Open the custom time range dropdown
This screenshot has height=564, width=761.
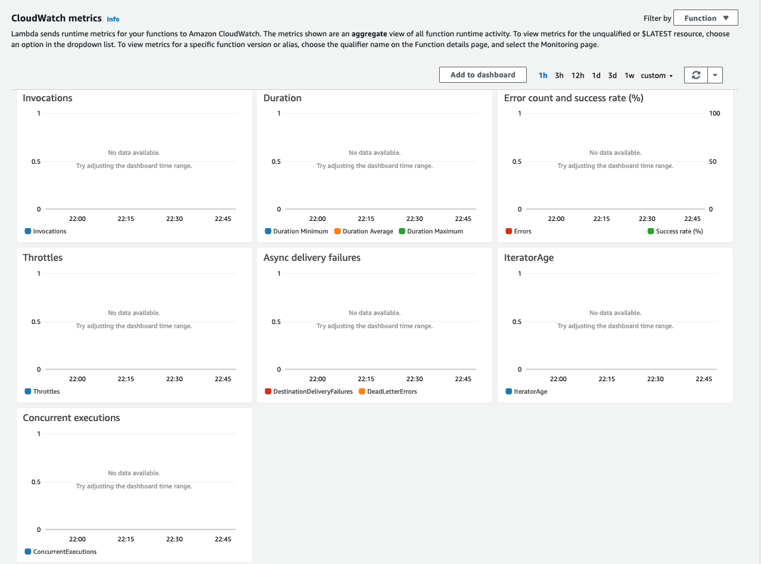[656, 75]
